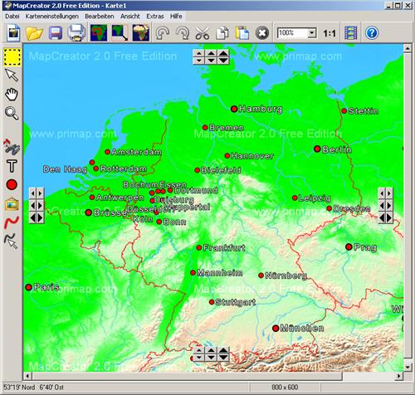Click largest right arrow on right map edge
Screen dimensions: 415x395
[x=389, y=218]
